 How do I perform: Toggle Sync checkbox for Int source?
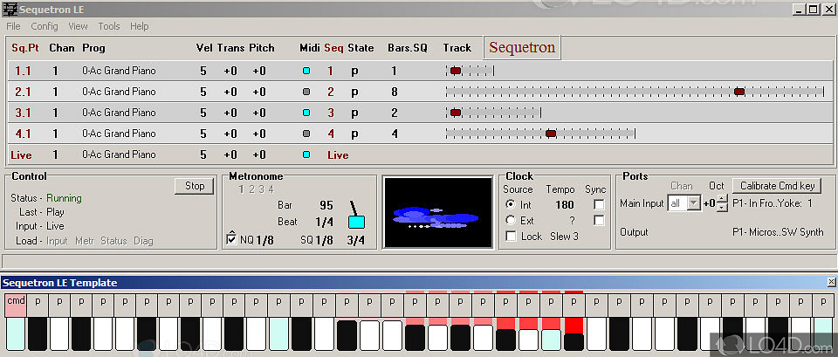coord(599,205)
